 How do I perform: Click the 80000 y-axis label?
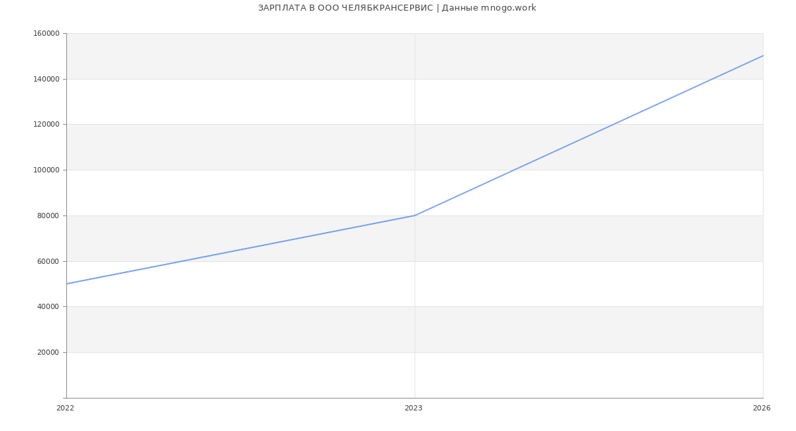(x=48, y=215)
